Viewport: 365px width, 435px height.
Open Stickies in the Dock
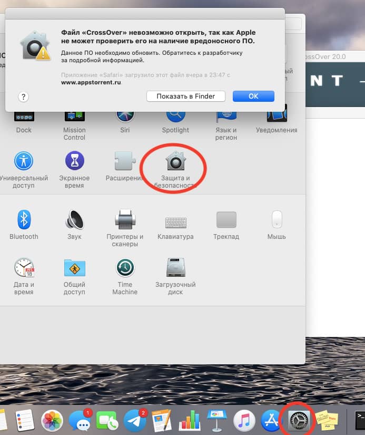pos(327,421)
